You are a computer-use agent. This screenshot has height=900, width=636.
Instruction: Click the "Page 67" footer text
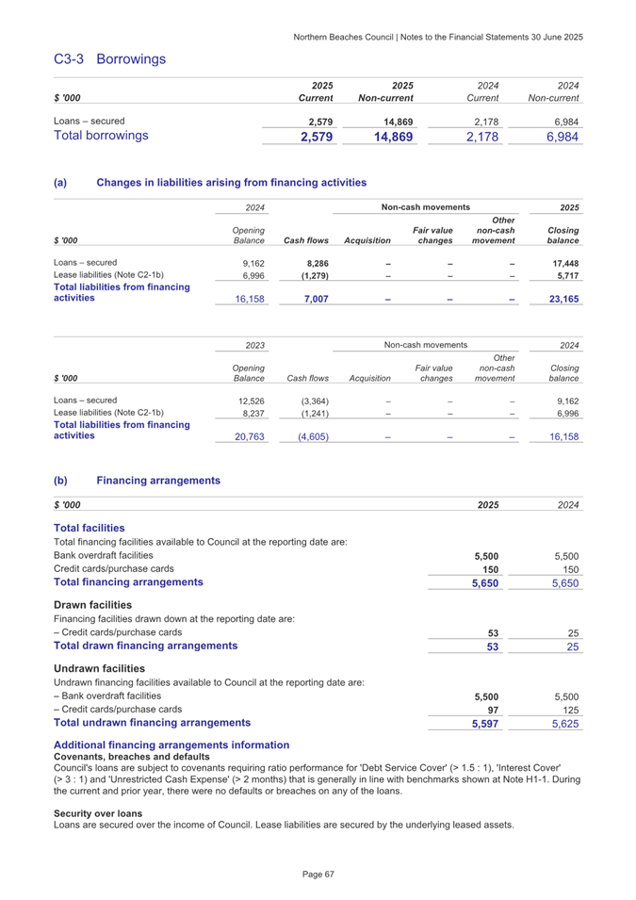click(x=318, y=876)
